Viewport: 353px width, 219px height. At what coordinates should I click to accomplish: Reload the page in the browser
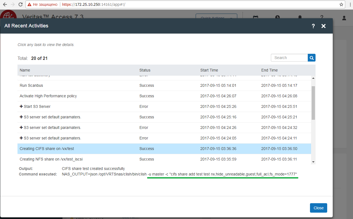click(21, 4)
